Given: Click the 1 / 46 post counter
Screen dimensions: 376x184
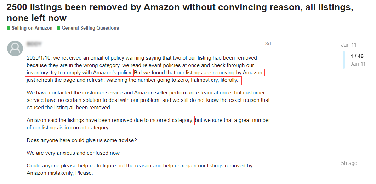Looking at the screenshot, I should 357,56.
